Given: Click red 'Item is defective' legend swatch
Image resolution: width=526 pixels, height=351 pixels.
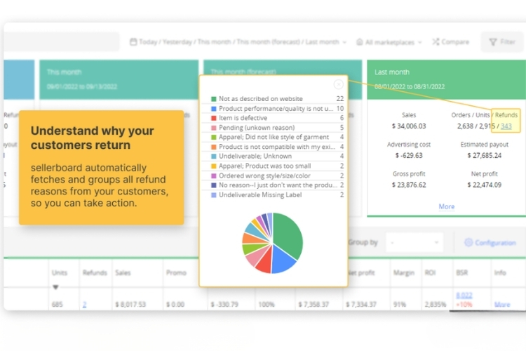Looking at the screenshot, I should click(213, 118).
